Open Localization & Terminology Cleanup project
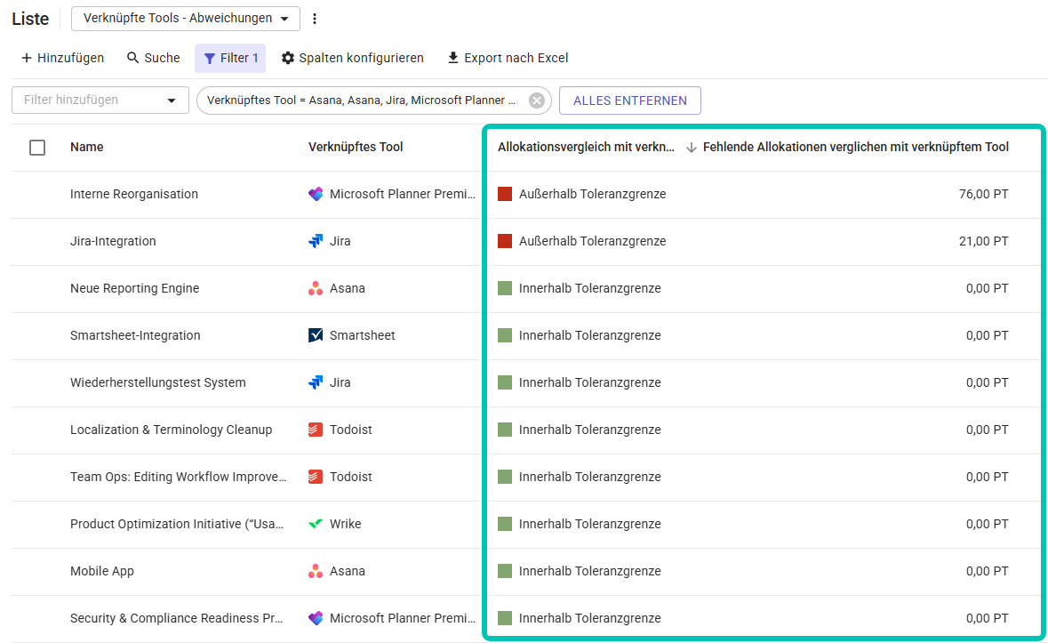The height and width of the screenshot is (643, 1048). (171, 430)
